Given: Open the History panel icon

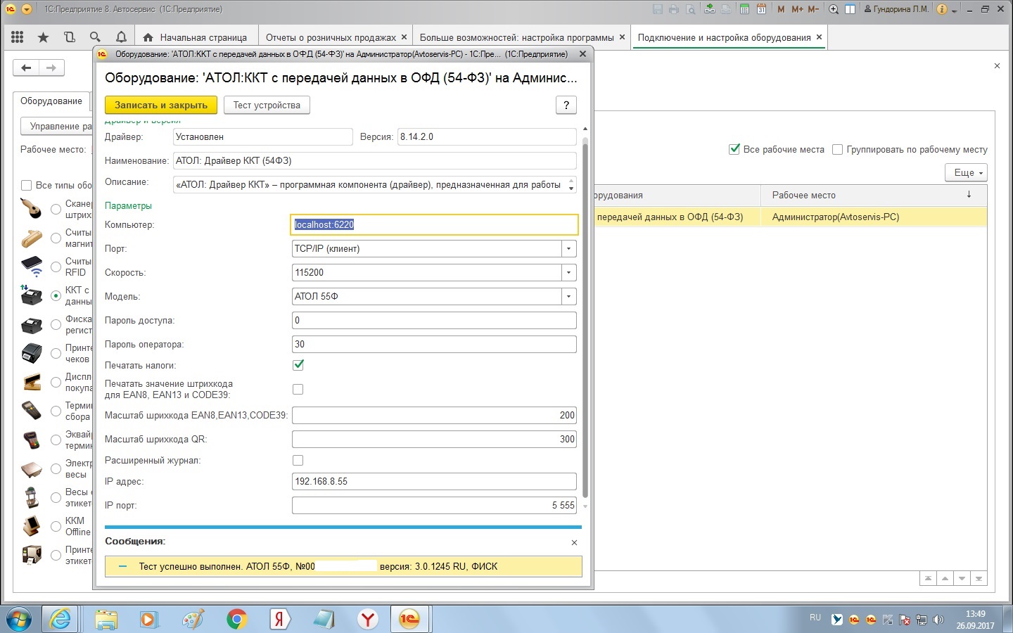Looking at the screenshot, I should coord(69,37).
